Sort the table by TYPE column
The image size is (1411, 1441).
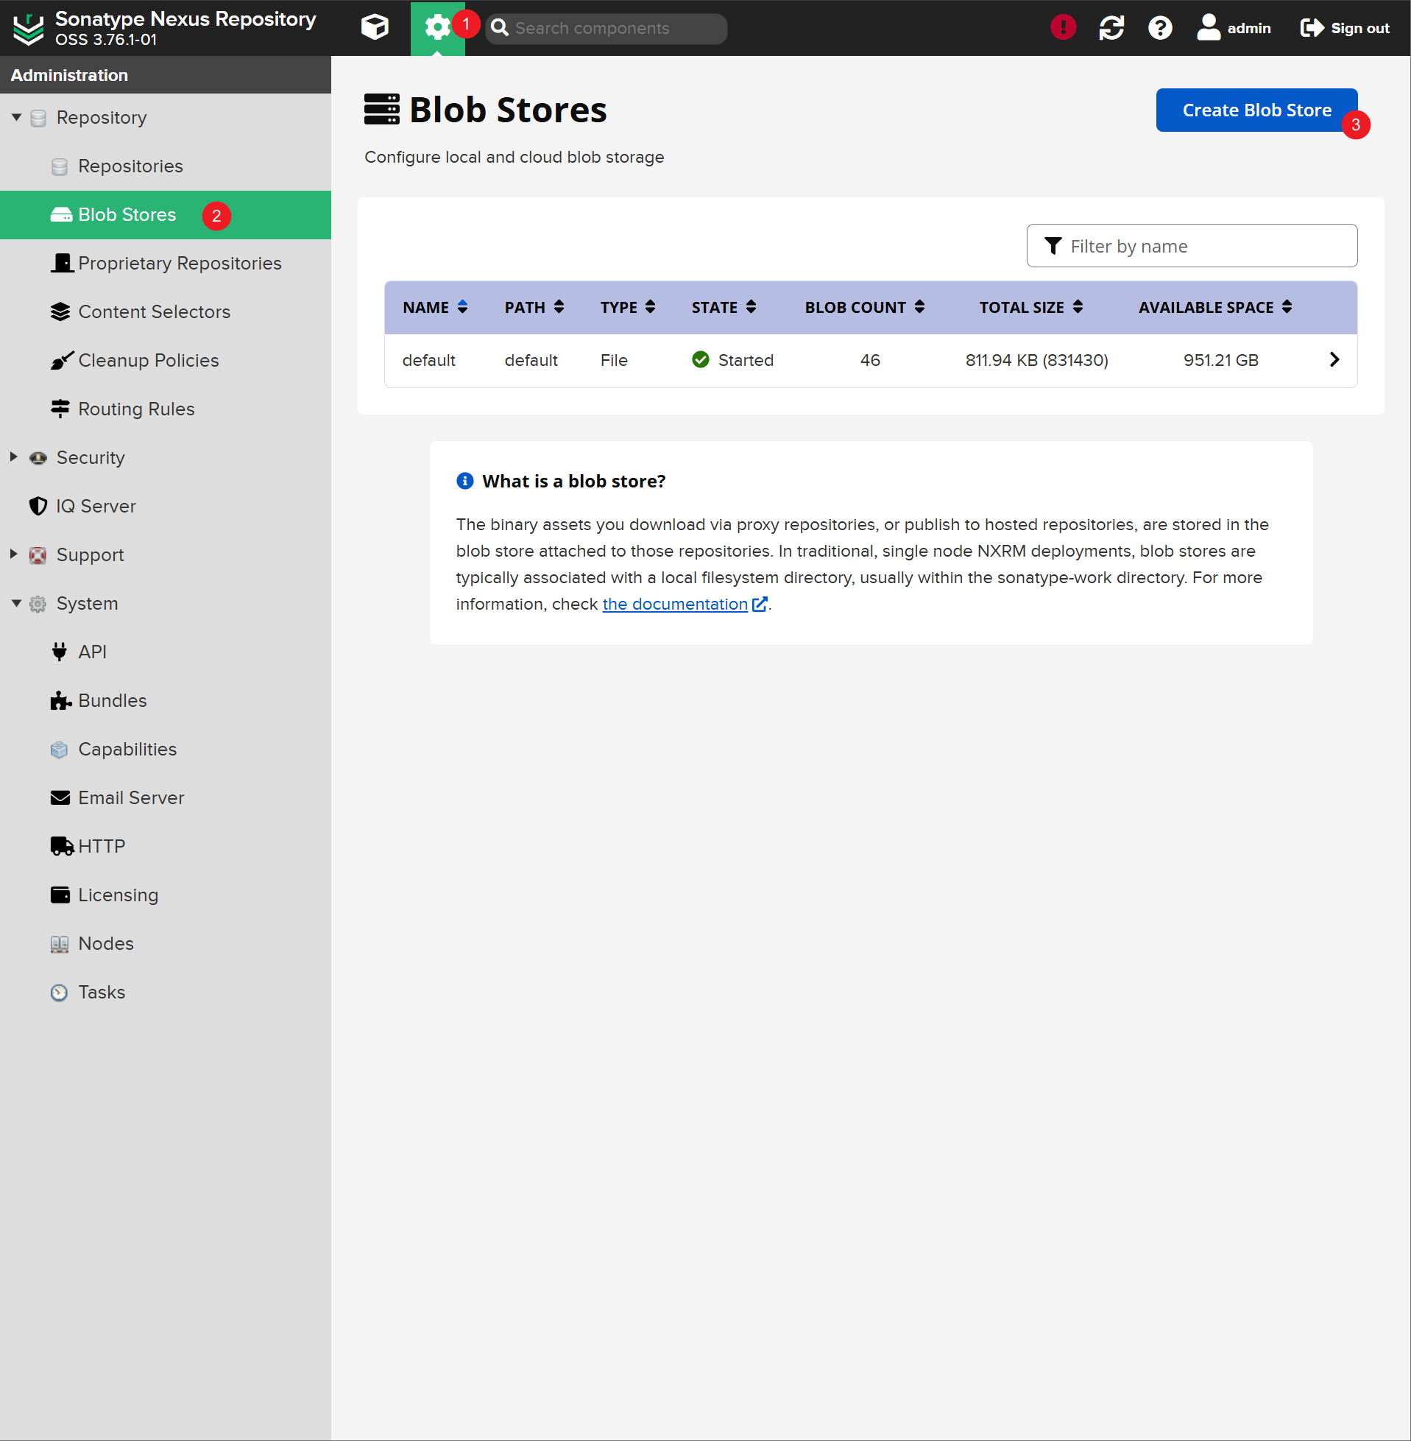(628, 307)
